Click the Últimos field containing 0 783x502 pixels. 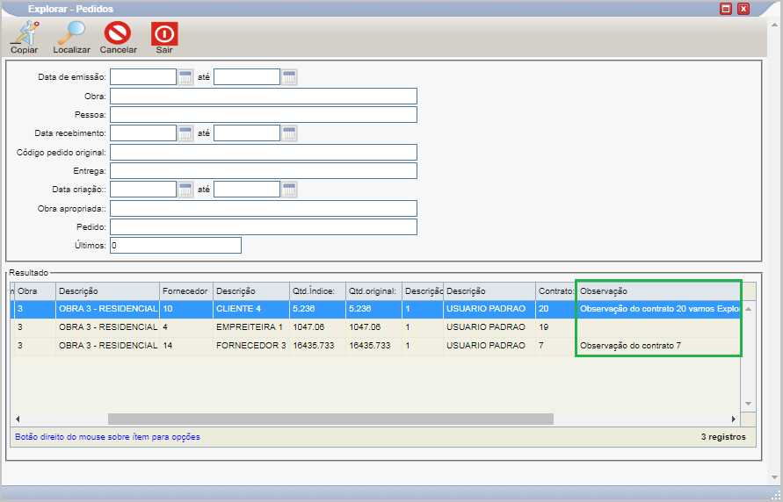(x=175, y=245)
